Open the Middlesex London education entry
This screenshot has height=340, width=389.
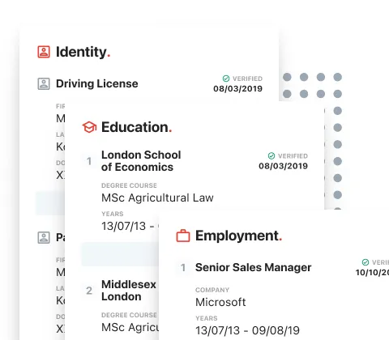129,291
